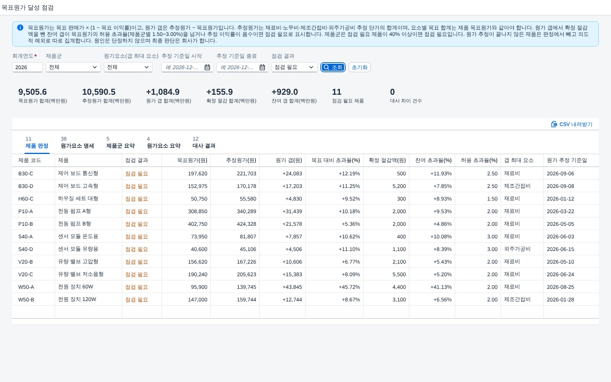Click the 회계연도 input field with 2026

click(27, 67)
